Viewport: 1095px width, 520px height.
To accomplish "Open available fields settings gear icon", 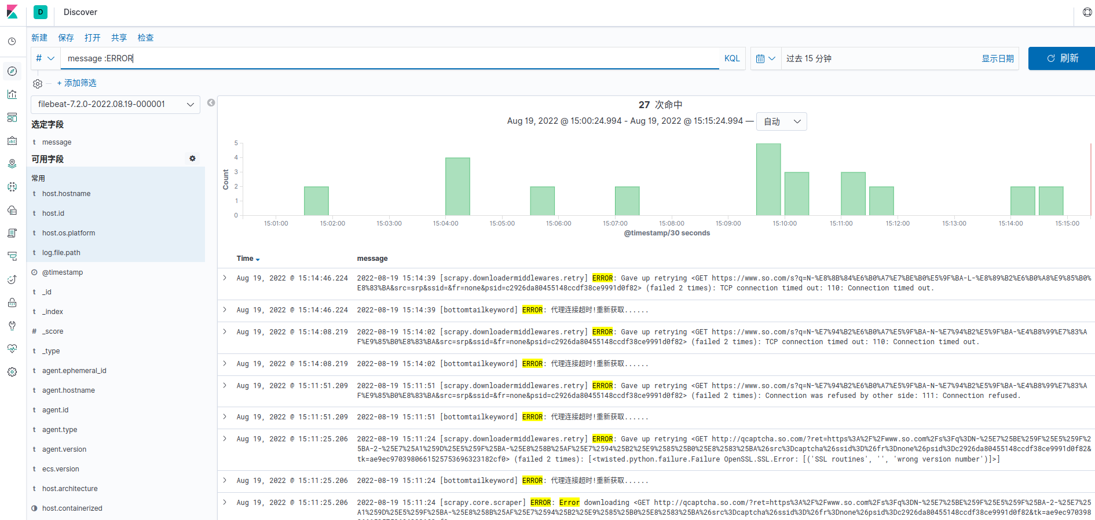I will pyautogui.click(x=193, y=158).
